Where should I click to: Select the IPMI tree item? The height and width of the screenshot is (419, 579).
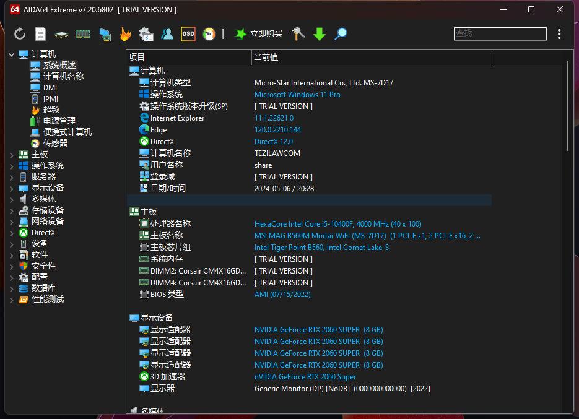(x=50, y=99)
